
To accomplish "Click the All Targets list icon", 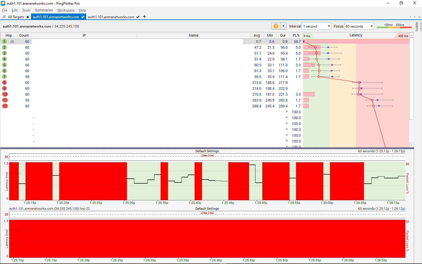I will (x=4, y=17).
